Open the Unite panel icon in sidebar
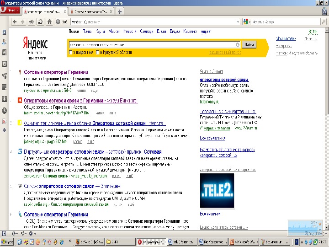This screenshot has height=247, width=329. (x=4, y=75)
